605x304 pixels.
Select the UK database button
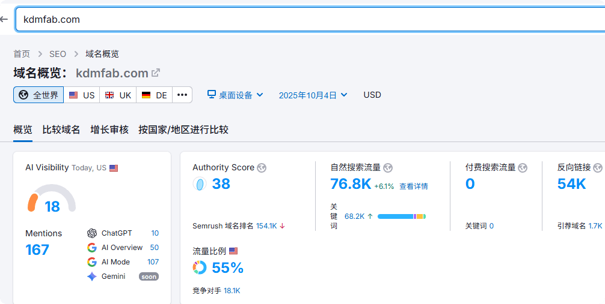tap(118, 95)
